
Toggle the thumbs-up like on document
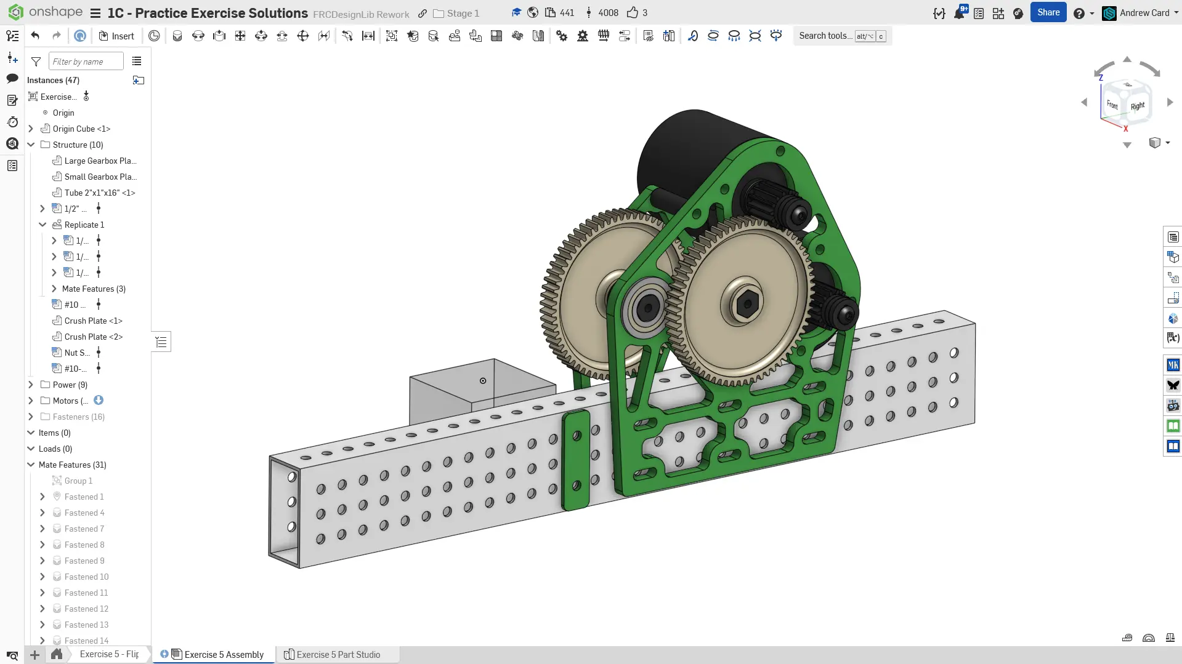tap(632, 13)
